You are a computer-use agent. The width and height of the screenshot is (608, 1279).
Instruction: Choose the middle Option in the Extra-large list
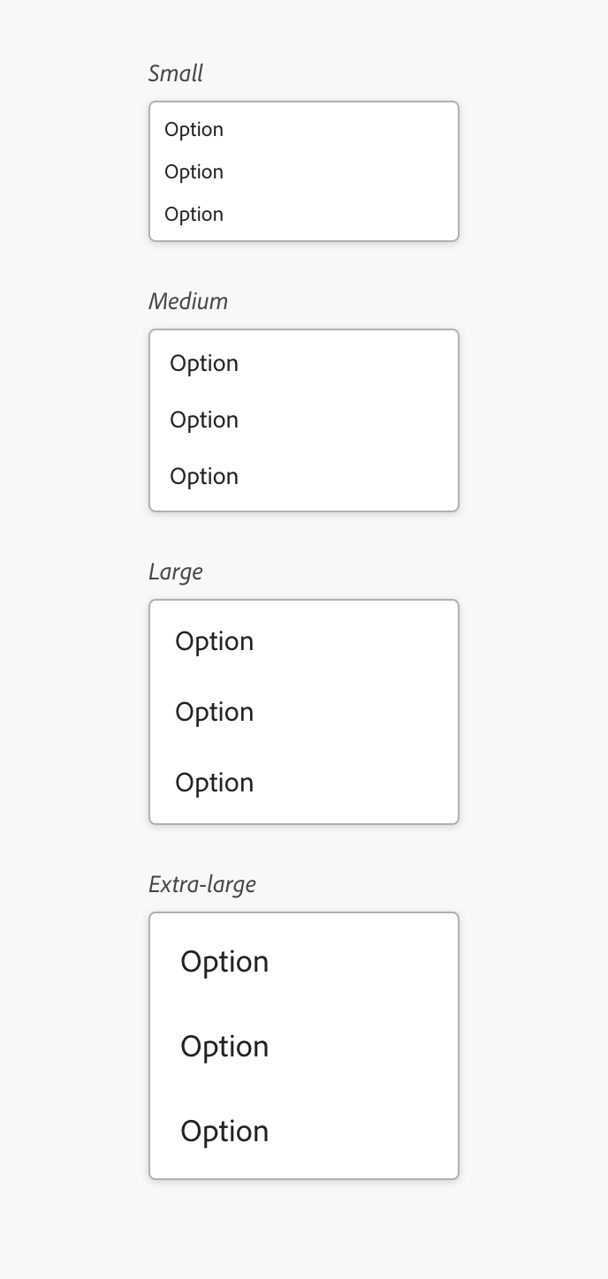tap(224, 1047)
